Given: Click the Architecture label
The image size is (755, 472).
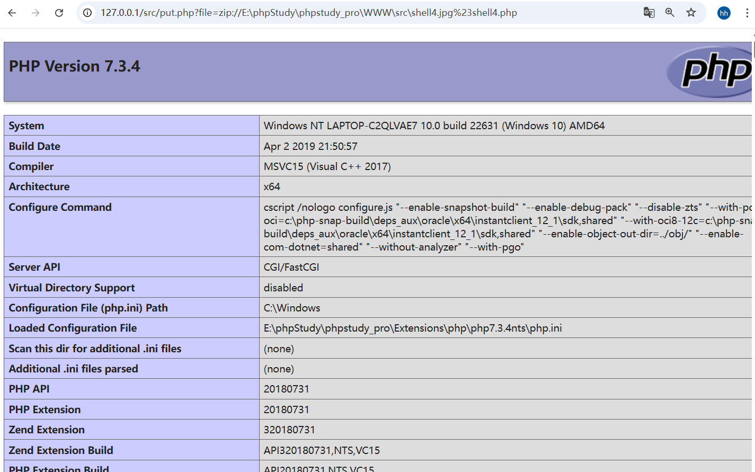Looking at the screenshot, I should (x=39, y=186).
